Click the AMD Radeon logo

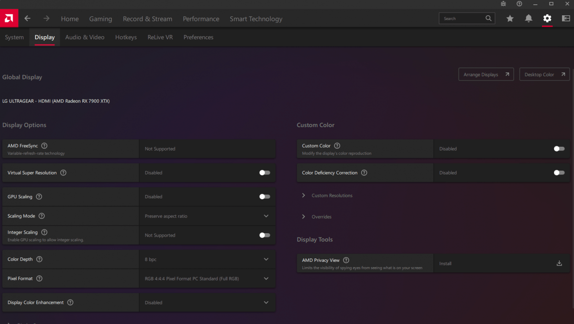[x=9, y=18]
